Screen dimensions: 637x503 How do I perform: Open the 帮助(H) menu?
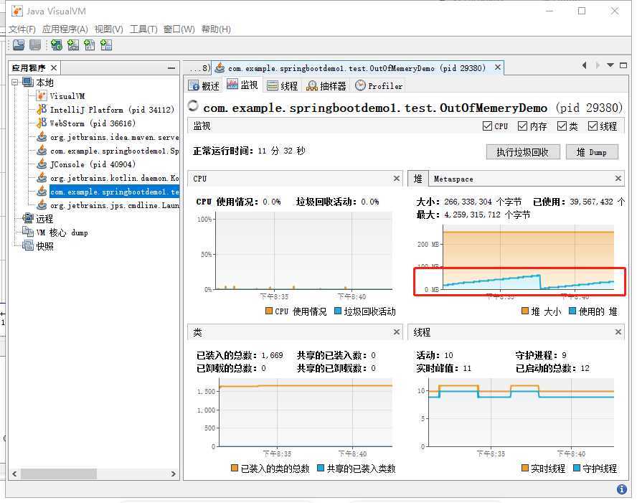pyautogui.click(x=216, y=29)
